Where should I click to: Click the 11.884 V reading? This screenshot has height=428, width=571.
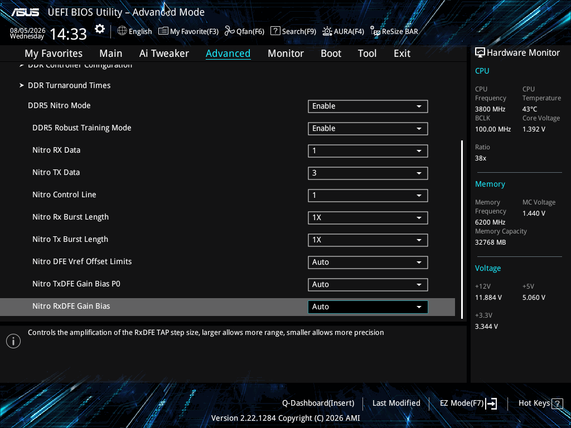coord(488,298)
